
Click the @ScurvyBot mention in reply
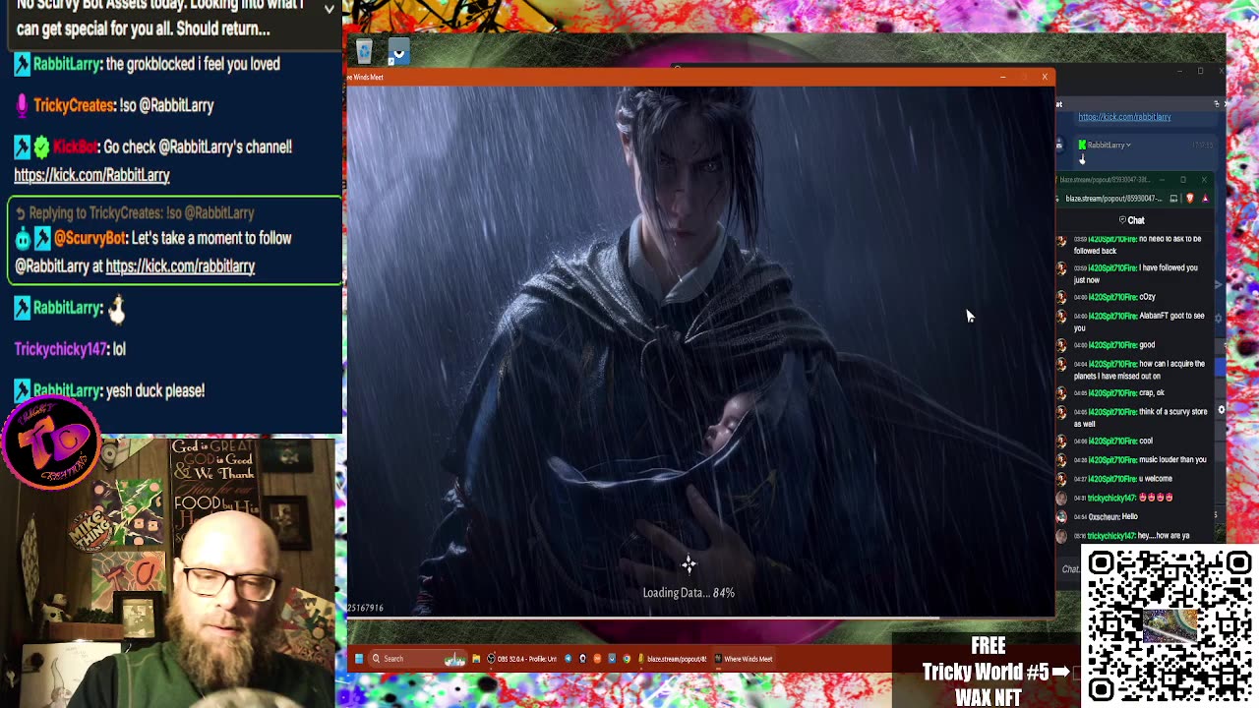(x=90, y=238)
